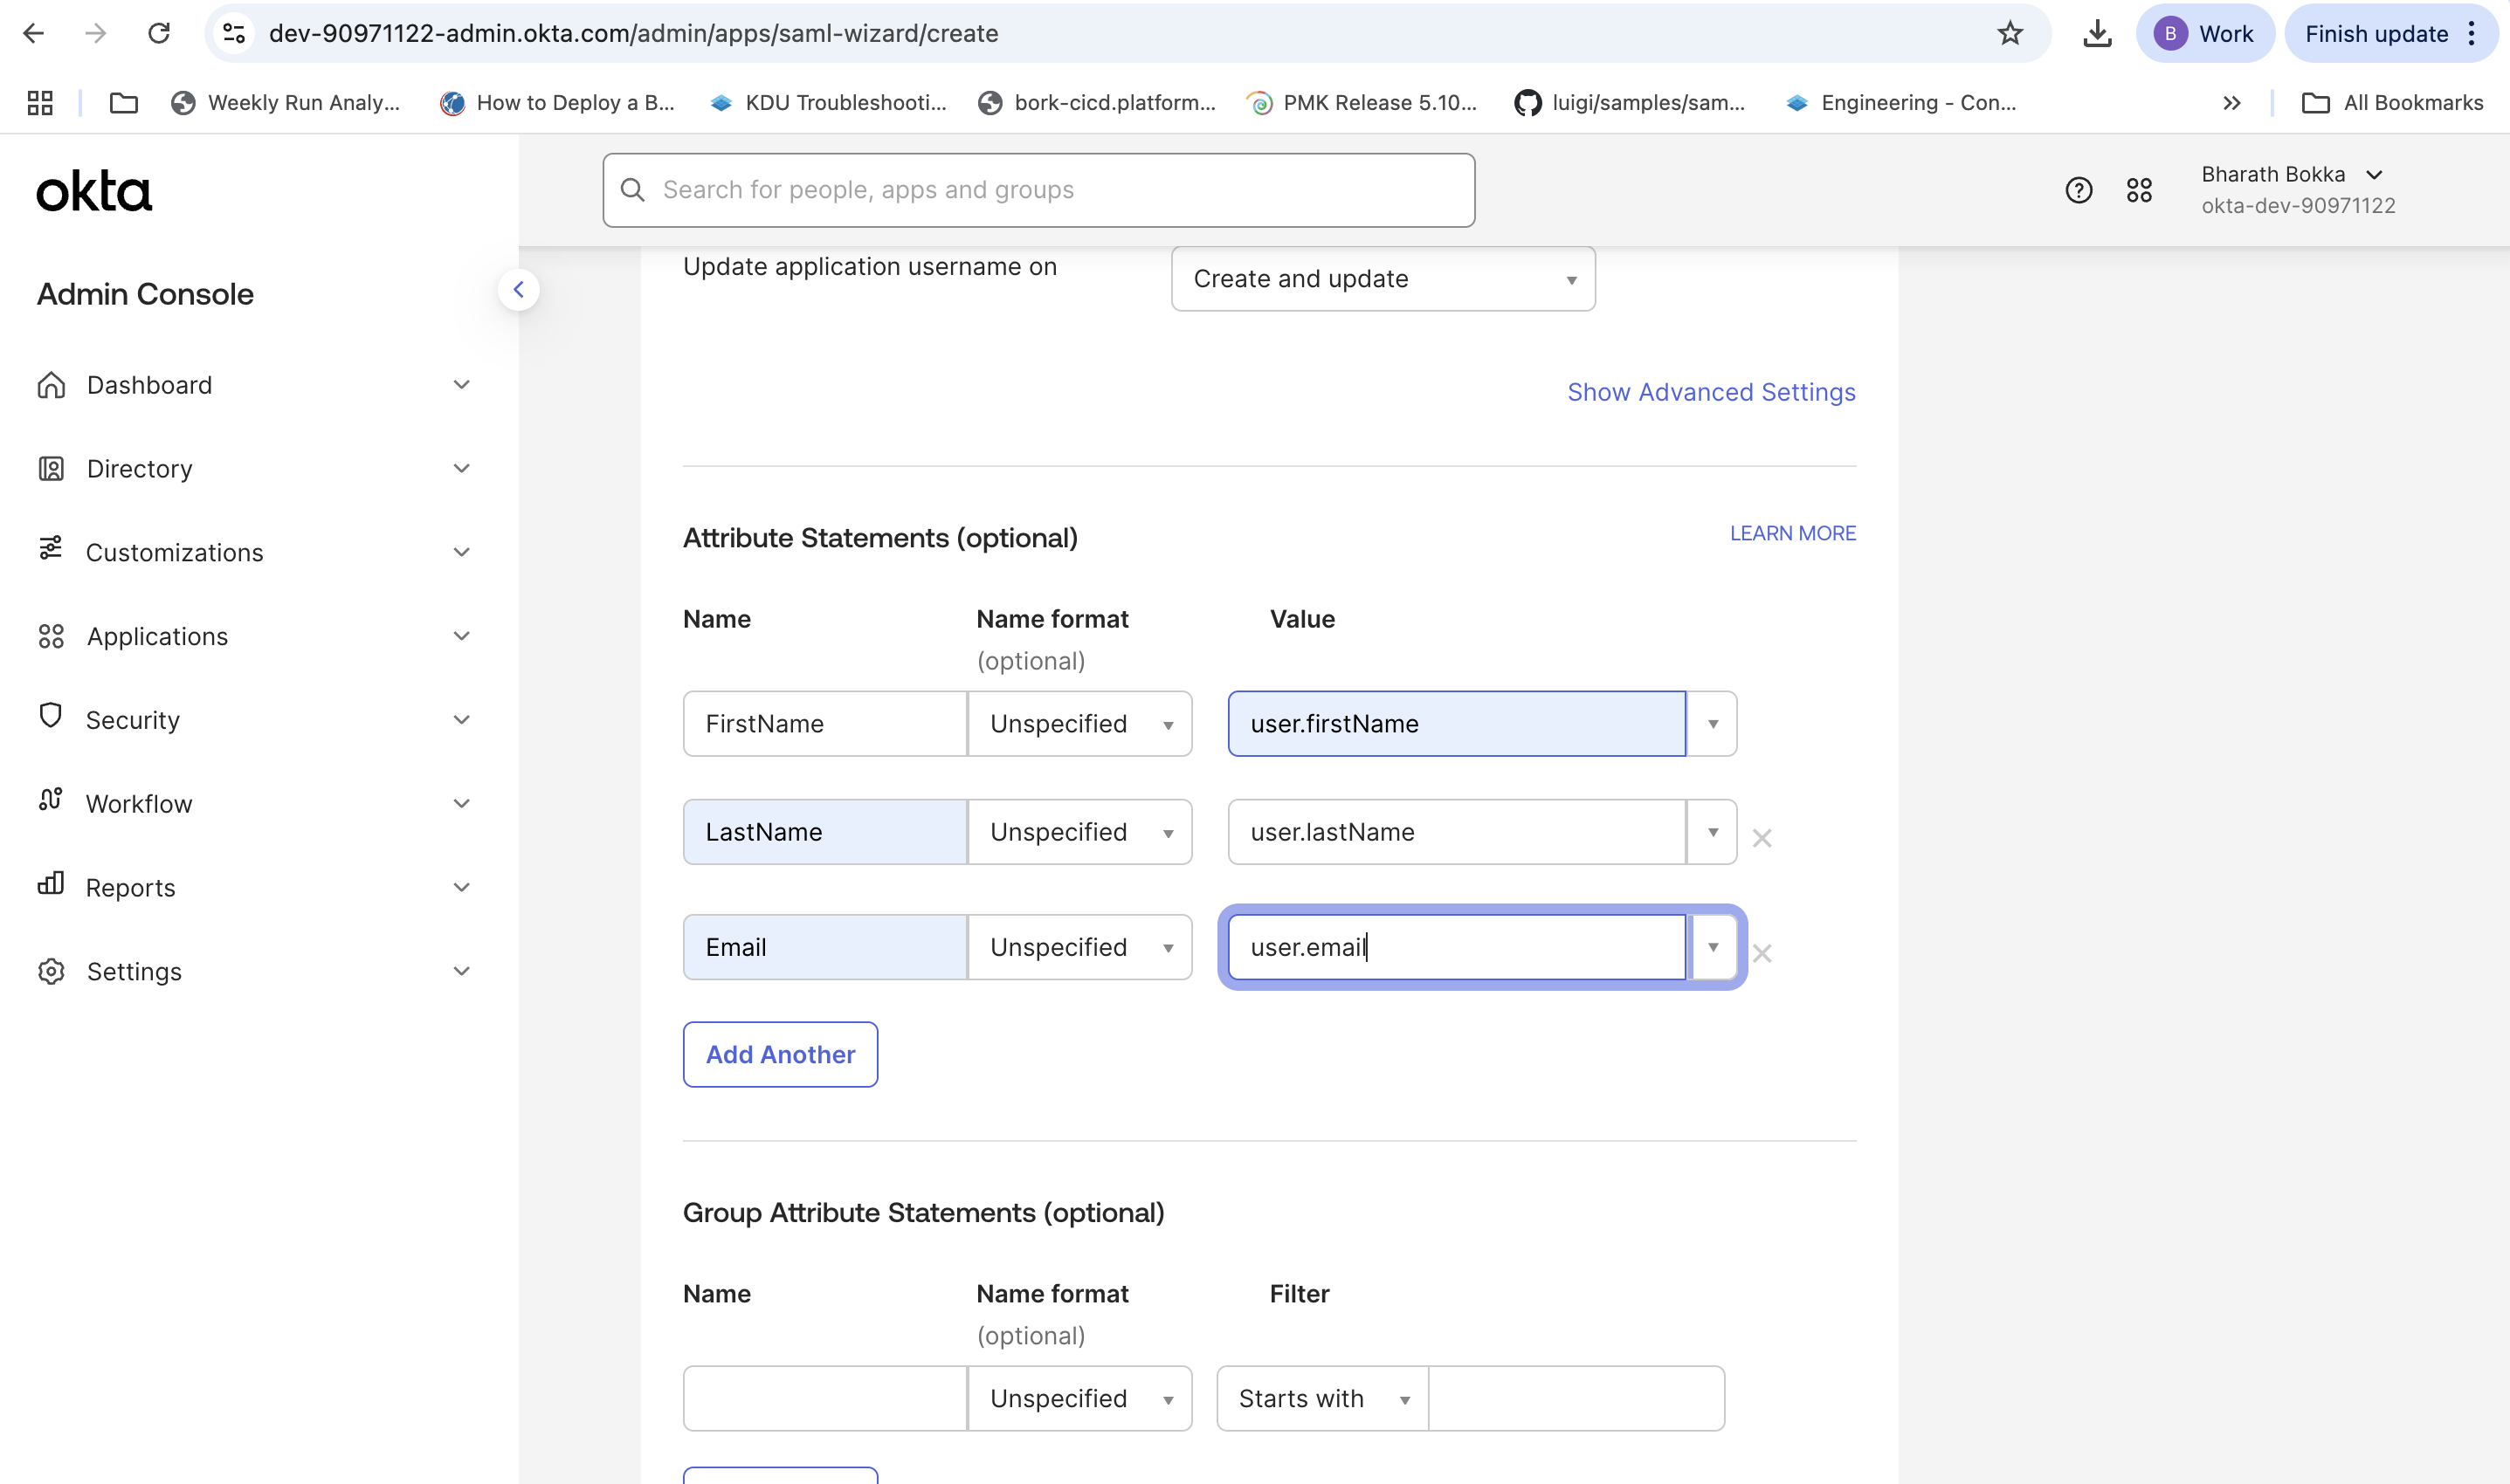The image size is (2510, 1484).
Task: Click the Add Another button
Action: [x=780, y=1054]
